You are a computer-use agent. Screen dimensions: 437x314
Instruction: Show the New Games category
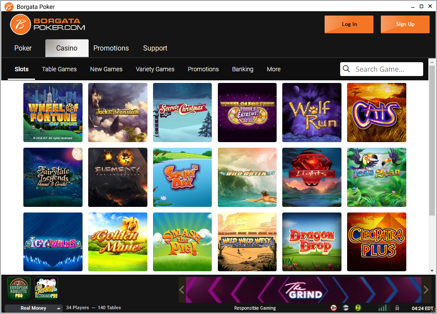coord(106,69)
